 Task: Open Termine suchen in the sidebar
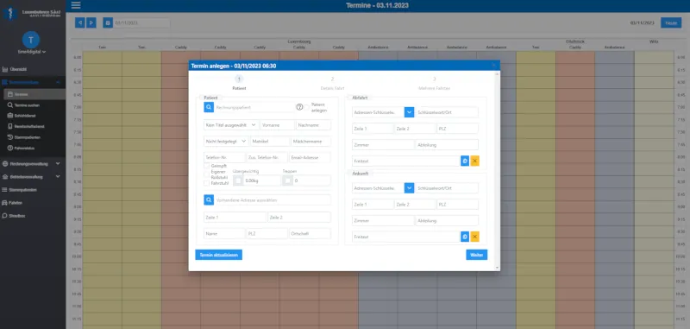(27, 105)
